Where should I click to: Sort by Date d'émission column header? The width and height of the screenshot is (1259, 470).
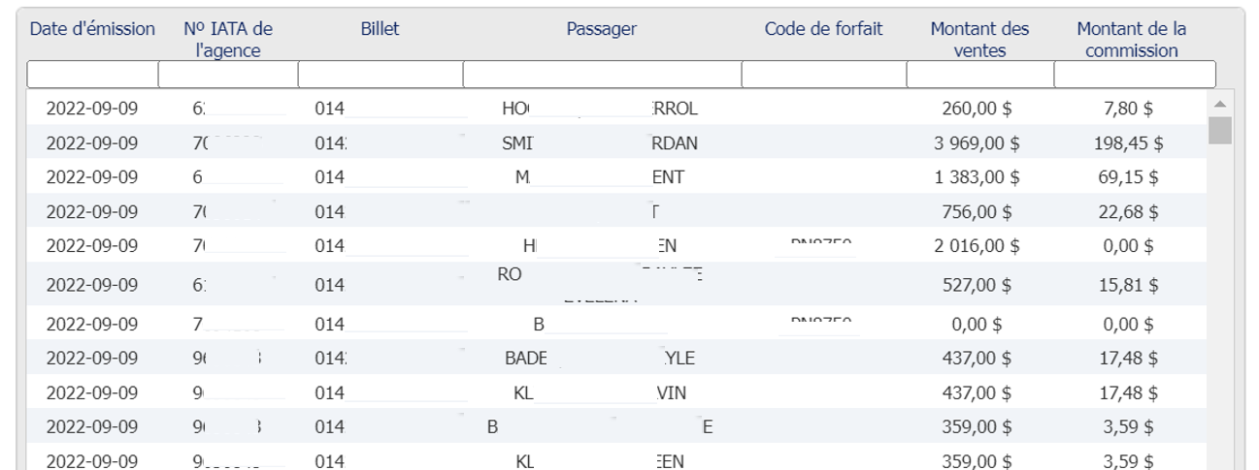click(92, 30)
